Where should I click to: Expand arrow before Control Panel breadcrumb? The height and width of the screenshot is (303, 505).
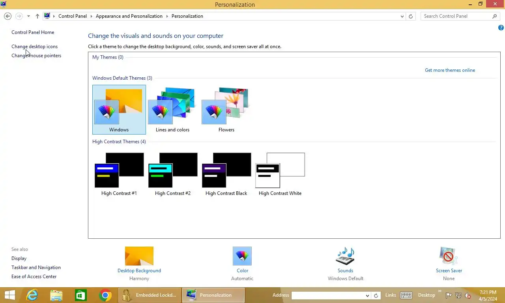(x=54, y=16)
